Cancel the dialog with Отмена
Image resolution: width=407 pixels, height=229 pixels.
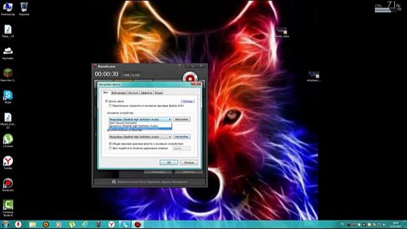189,163
